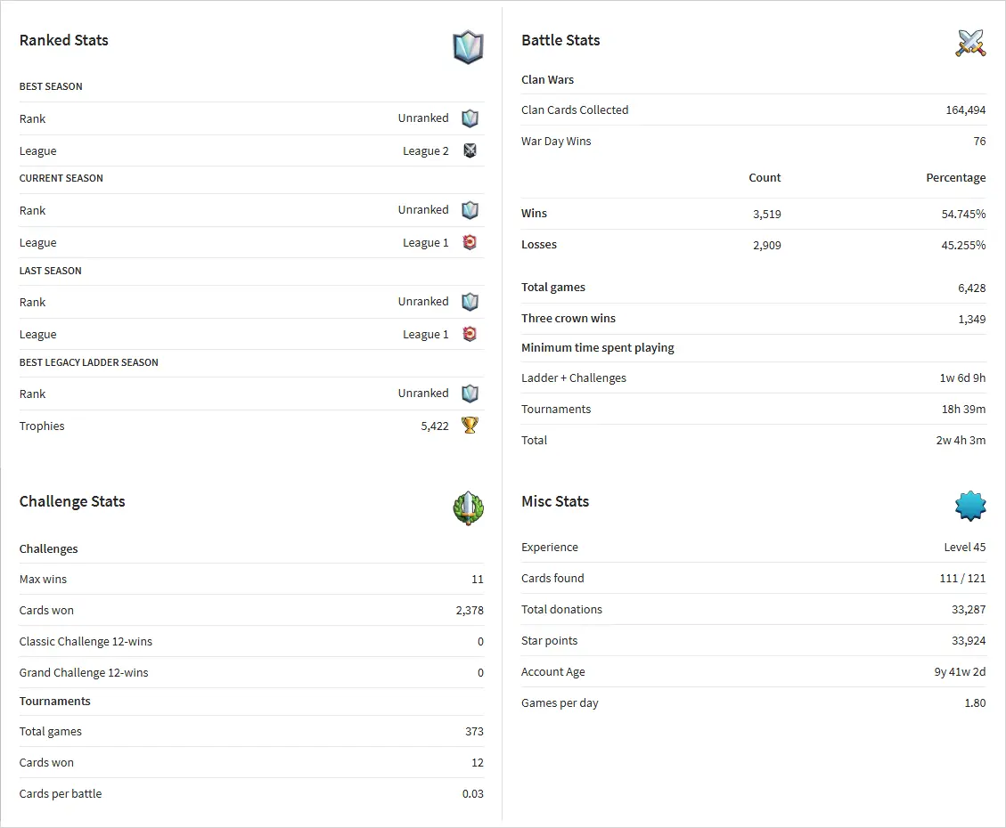Click the gold trophy icon beside 5,422
The image size is (1006, 828).
click(470, 426)
